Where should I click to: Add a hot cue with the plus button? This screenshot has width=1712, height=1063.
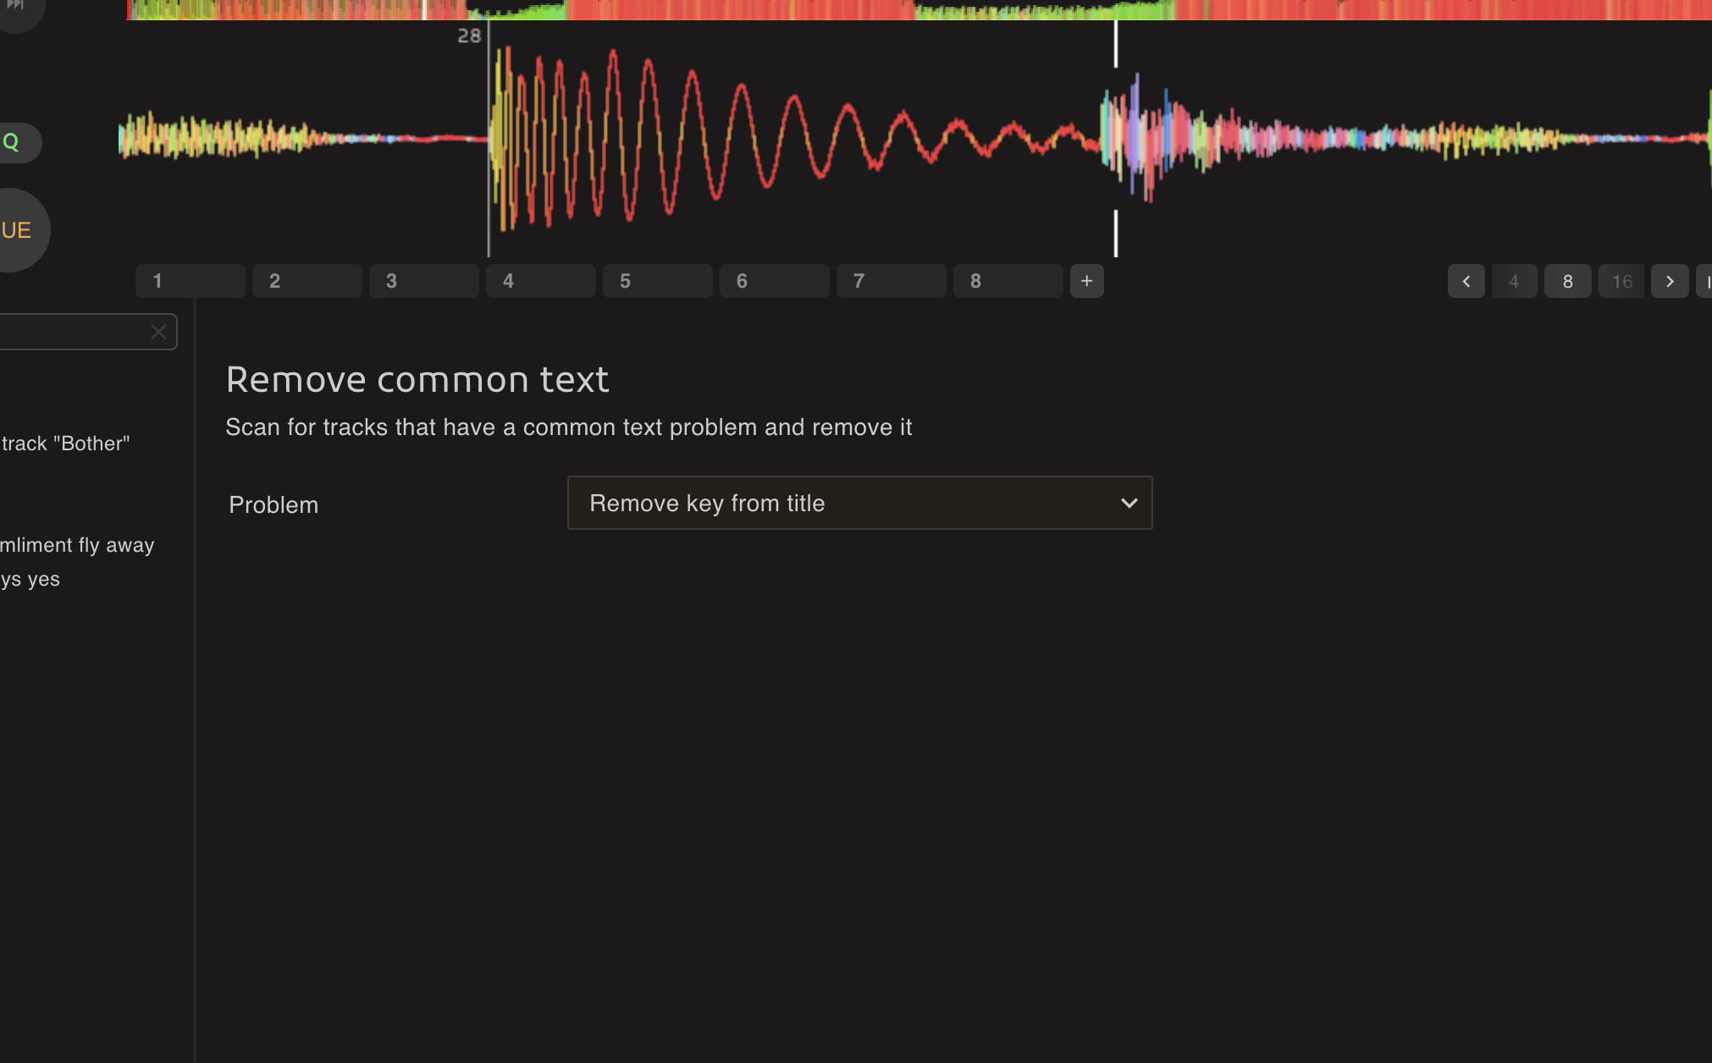tap(1086, 281)
